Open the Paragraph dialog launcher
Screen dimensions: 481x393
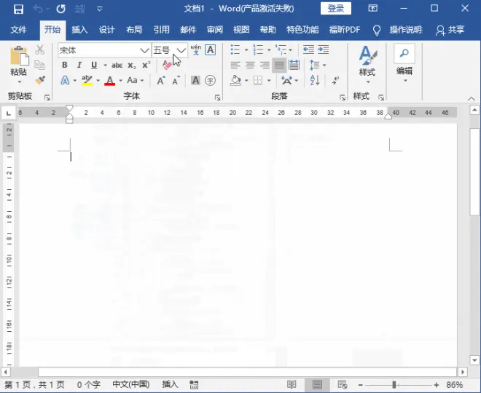pyautogui.click(x=343, y=98)
